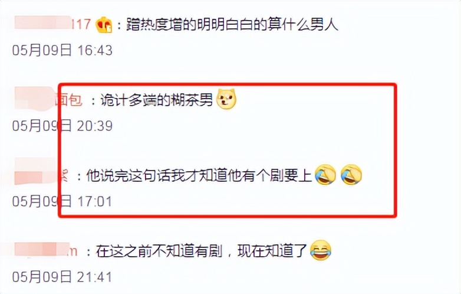Click timestamp 05月09日 21:41
The width and height of the screenshot is (461, 294).
pyautogui.click(x=62, y=277)
